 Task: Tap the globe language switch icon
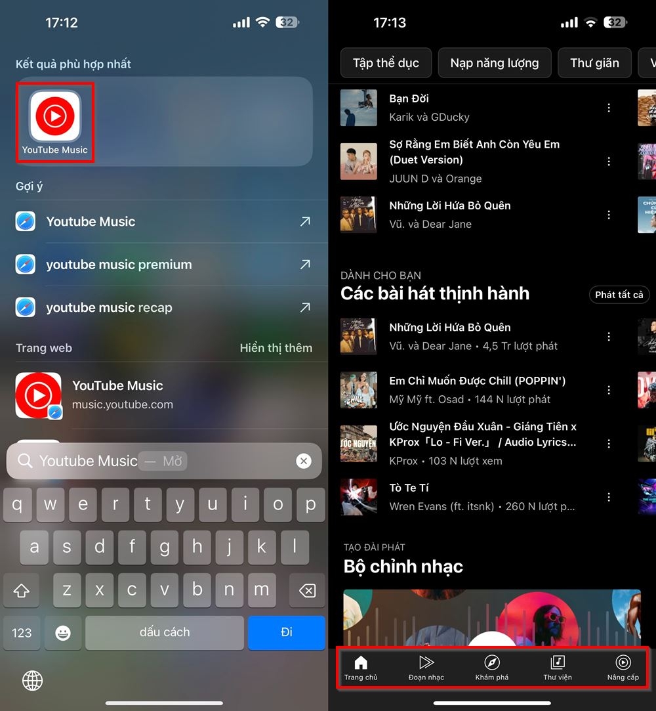coord(33,681)
